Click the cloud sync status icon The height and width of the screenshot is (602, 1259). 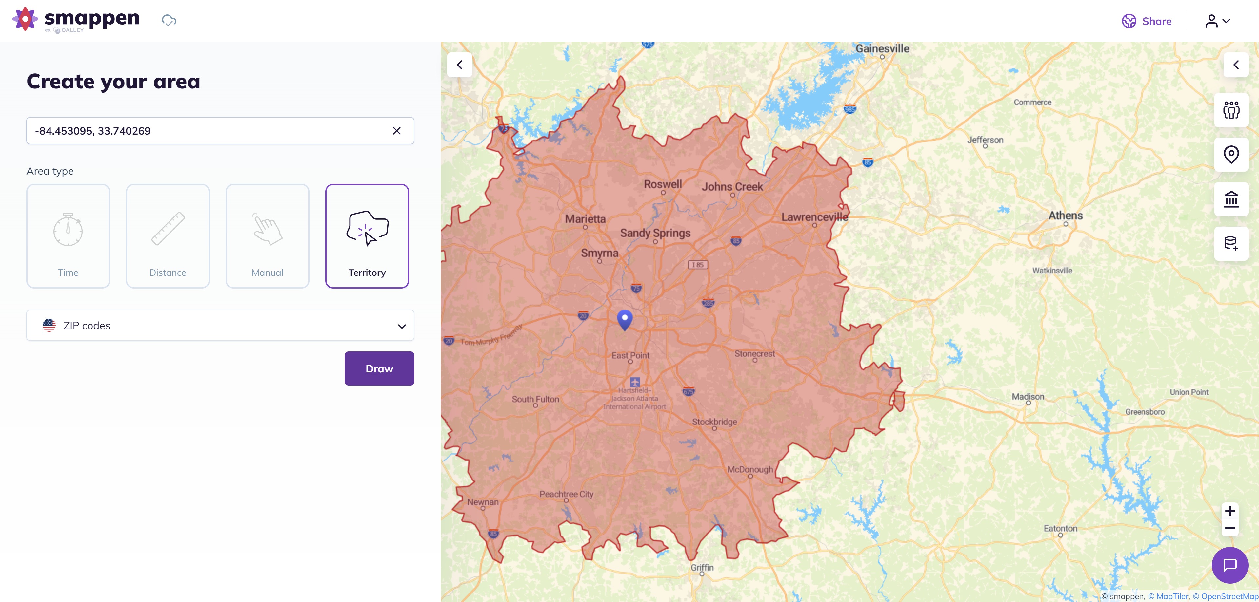169,21
